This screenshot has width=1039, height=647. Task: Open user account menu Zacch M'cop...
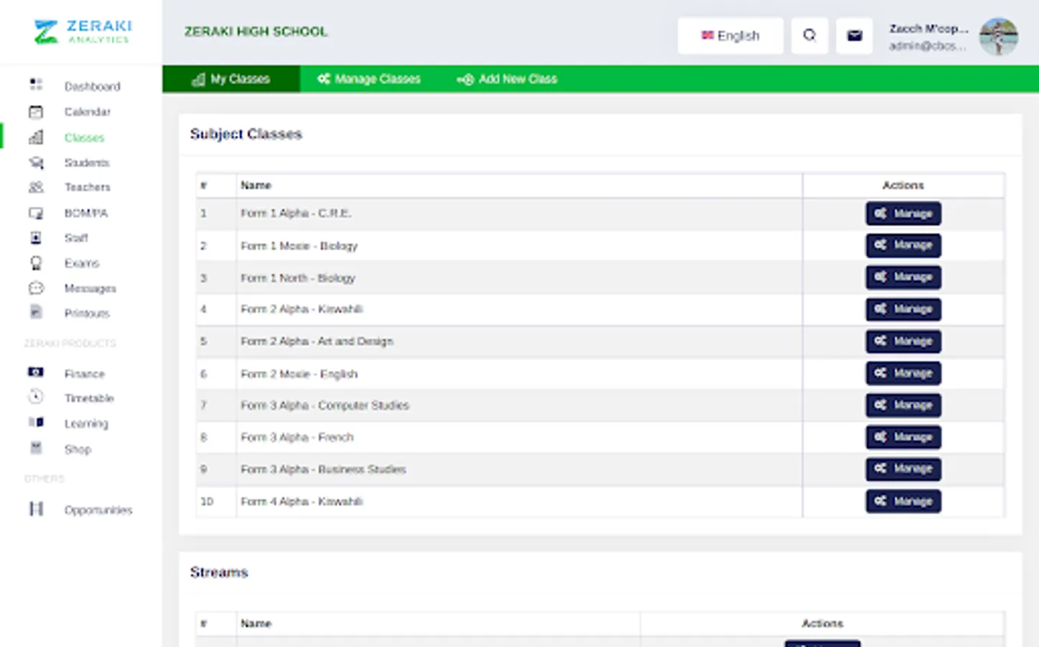point(928,37)
